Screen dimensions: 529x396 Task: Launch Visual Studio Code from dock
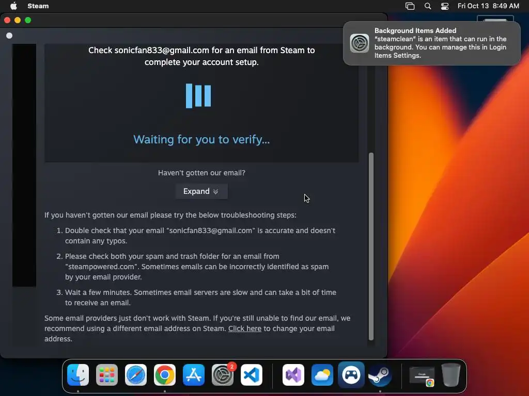tap(252, 375)
